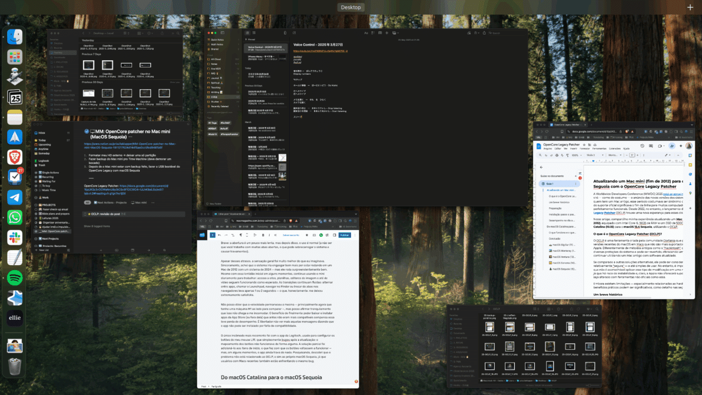Viewport: 702px width, 395px height.
Task: Open Editar menu in Google Docs
Action: point(558,149)
